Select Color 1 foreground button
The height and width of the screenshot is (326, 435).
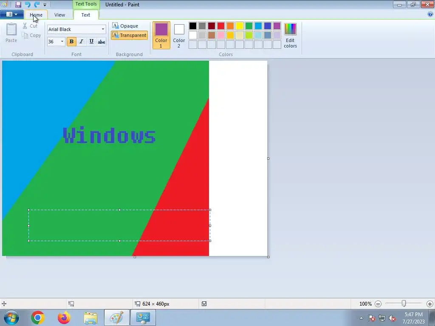click(161, 35)
